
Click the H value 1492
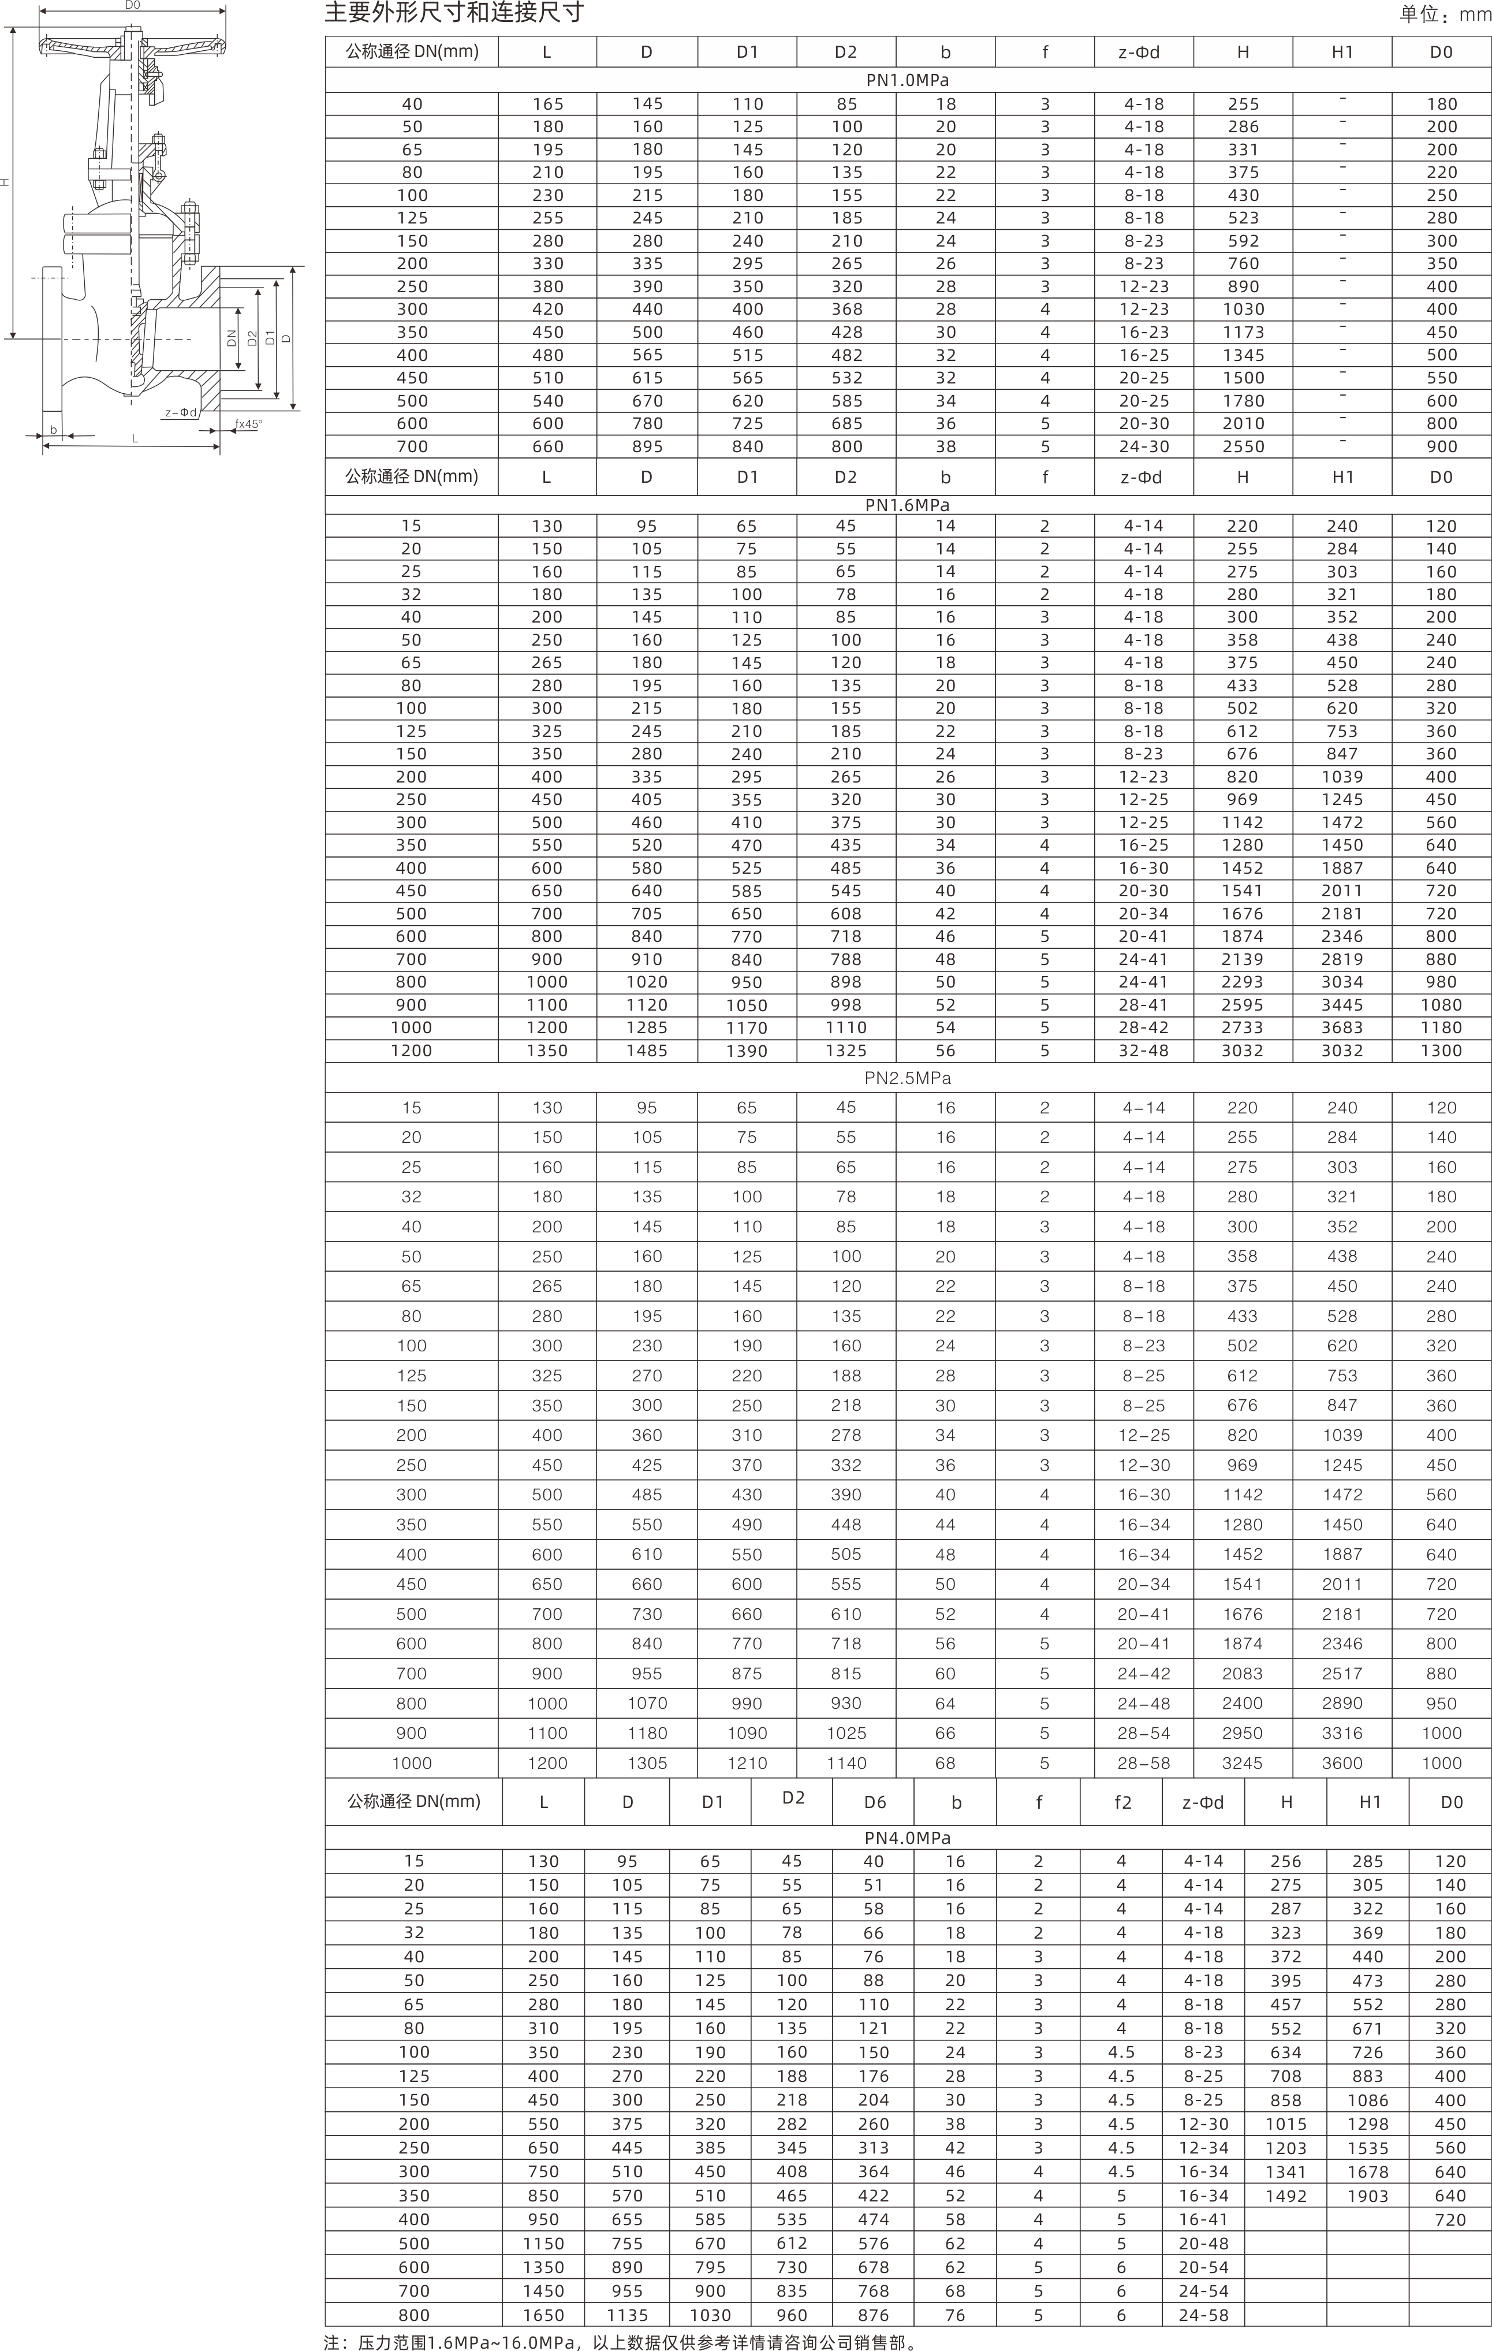1286,2196
